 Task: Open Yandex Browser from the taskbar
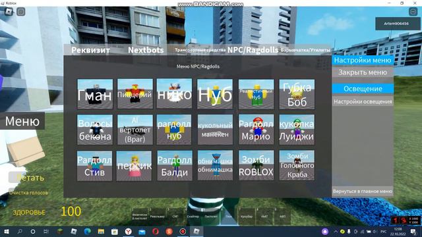[x=129, y=231]
